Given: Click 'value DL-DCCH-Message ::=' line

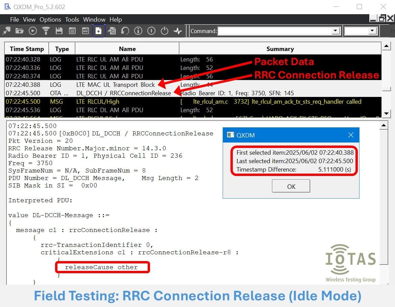Looking at the screenshot, I should point(59,215).
